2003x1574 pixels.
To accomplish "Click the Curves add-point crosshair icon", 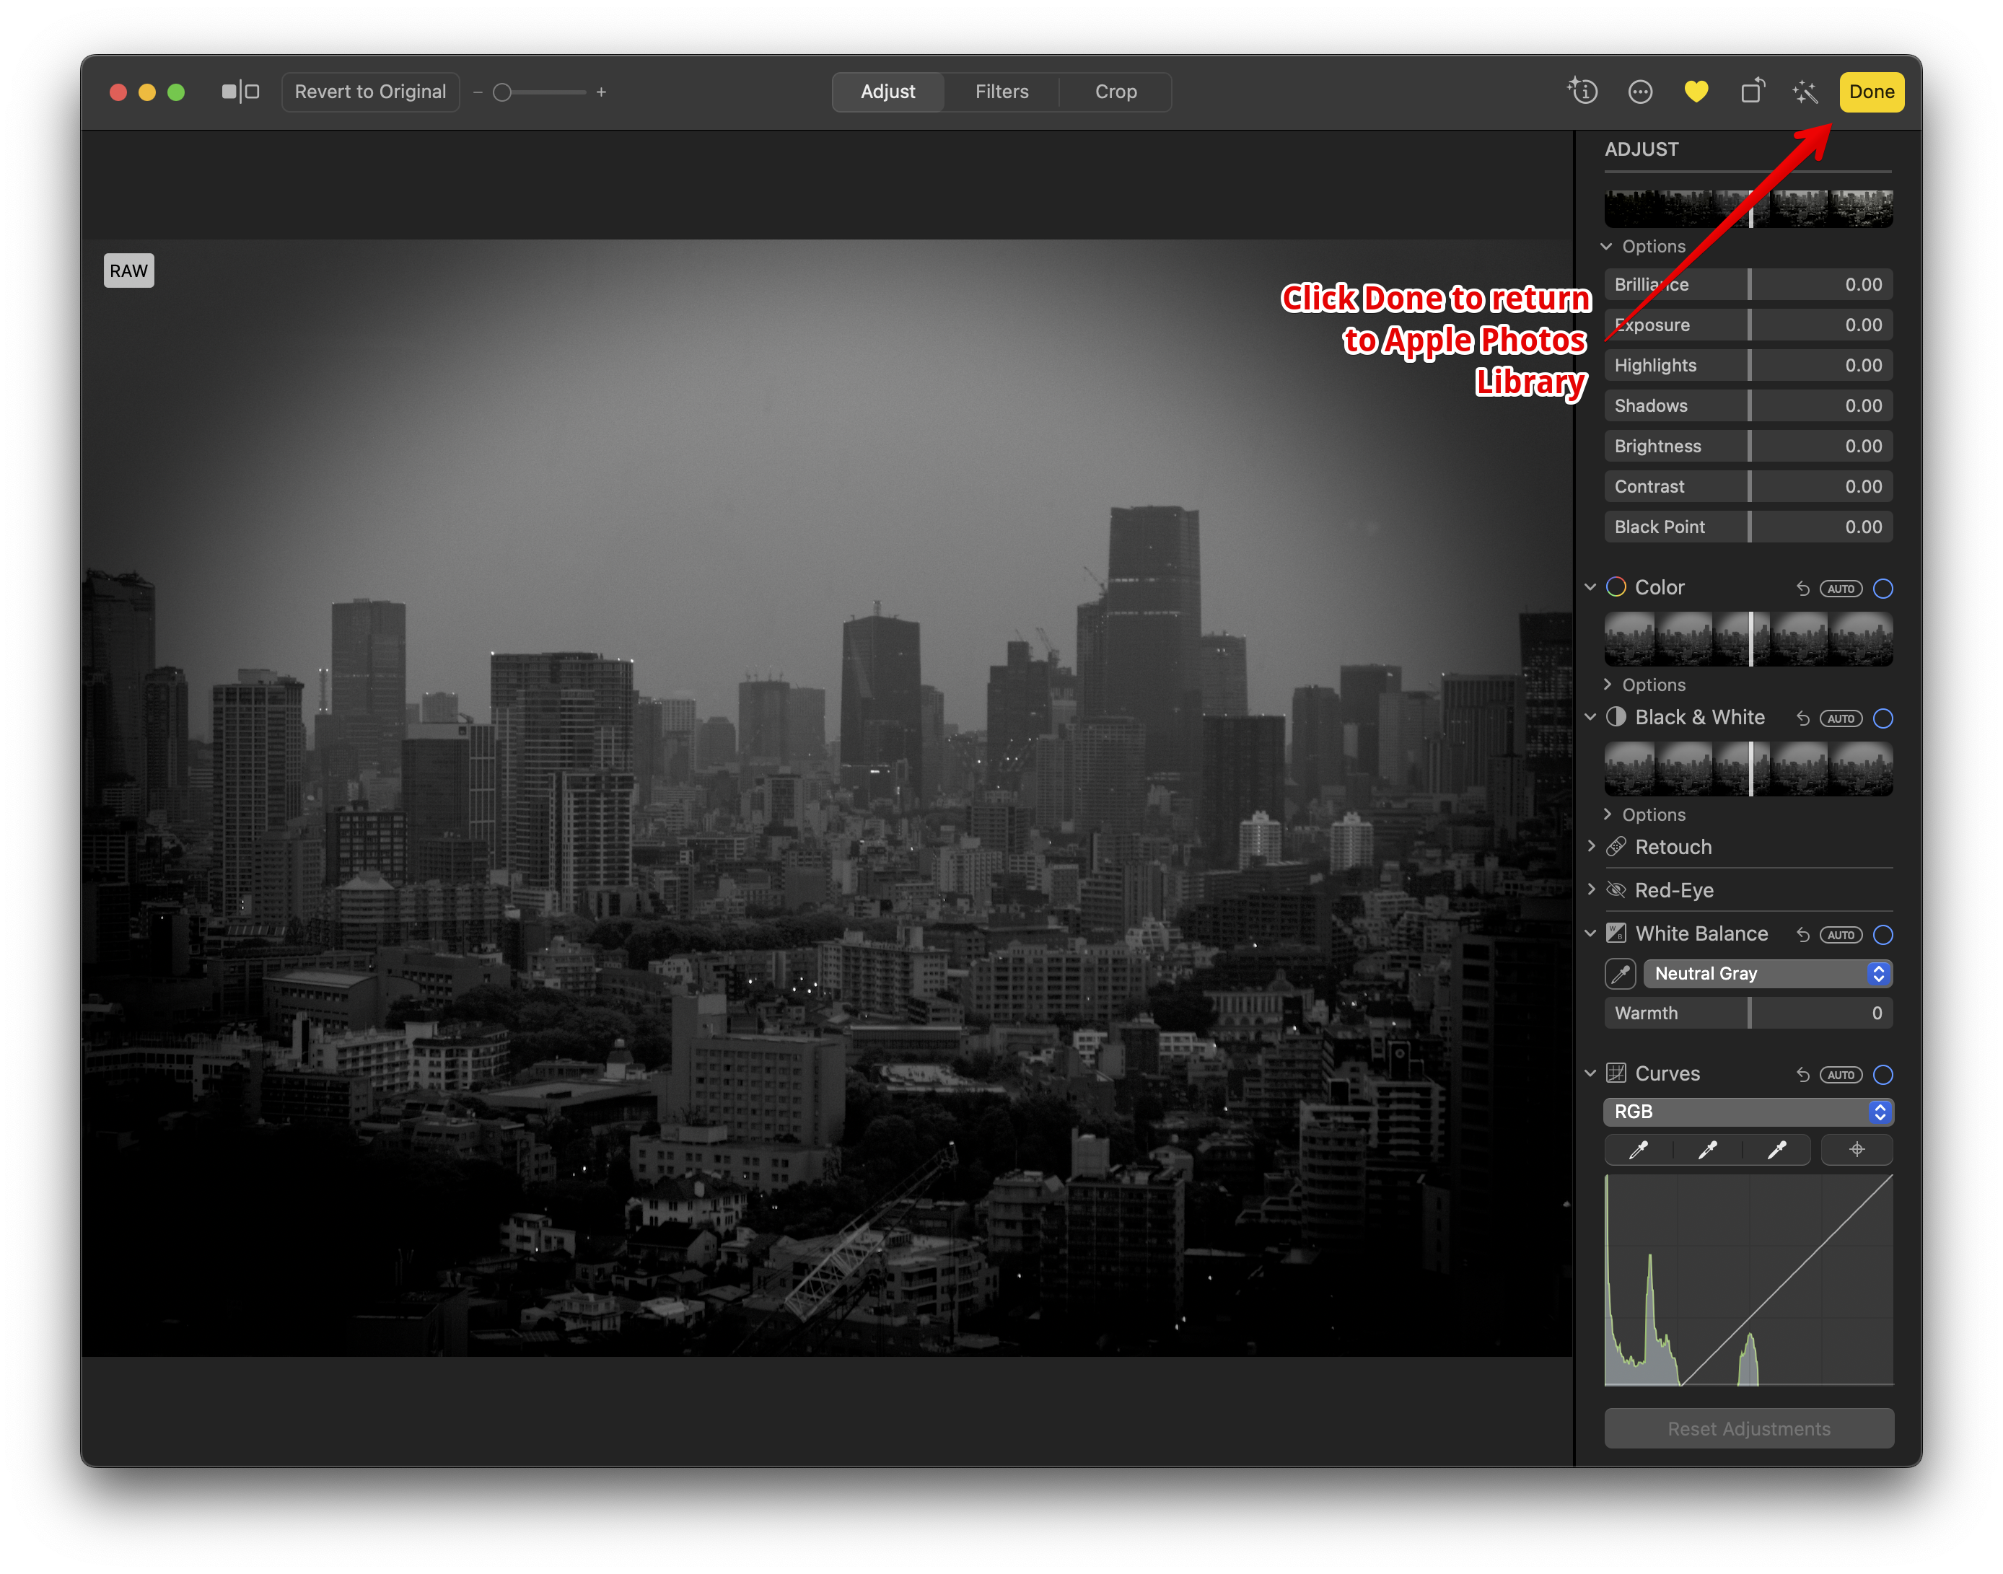I will pyautogui.click(x=1857, y=1149).
